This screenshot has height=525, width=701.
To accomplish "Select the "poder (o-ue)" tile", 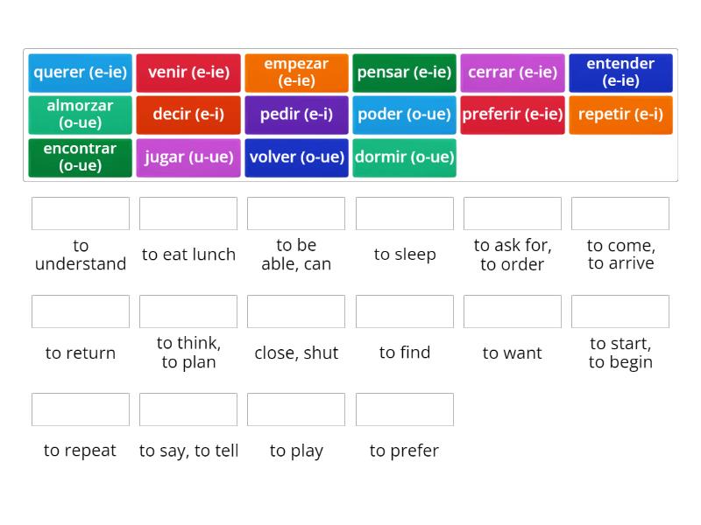I will pyautogui.click(x=404, y=115).
